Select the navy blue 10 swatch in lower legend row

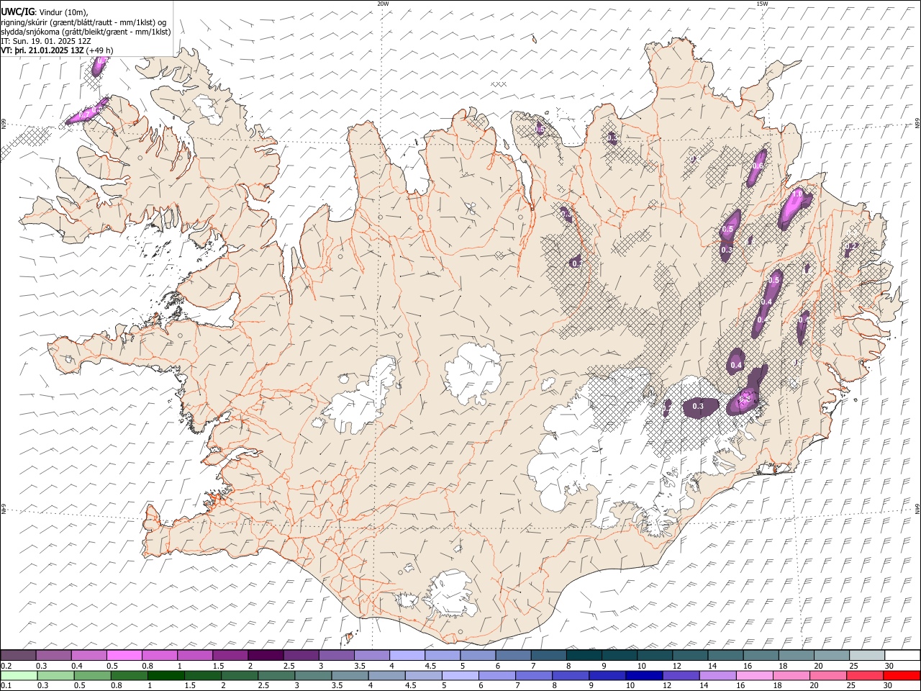pos(644,676)
